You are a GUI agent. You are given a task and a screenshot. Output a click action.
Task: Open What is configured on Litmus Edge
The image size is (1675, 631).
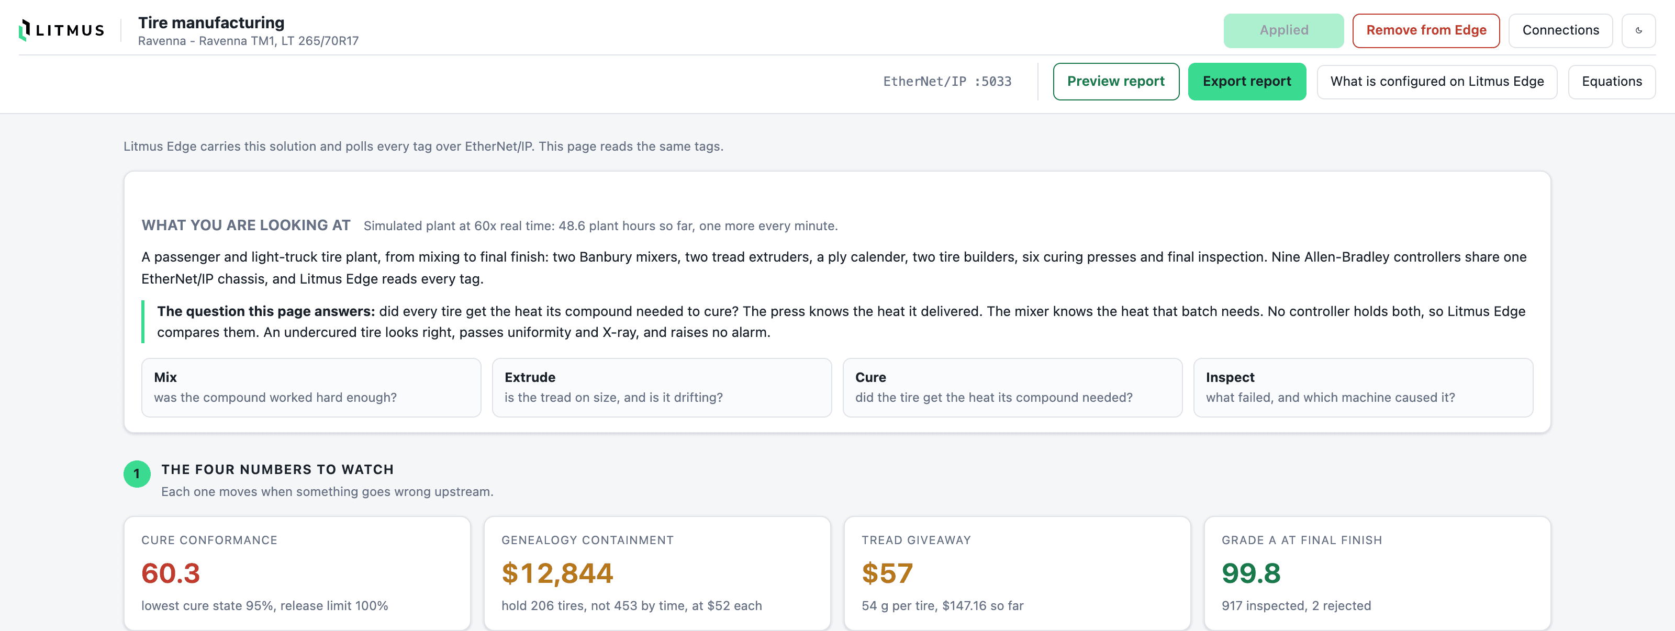point(1436,81)
